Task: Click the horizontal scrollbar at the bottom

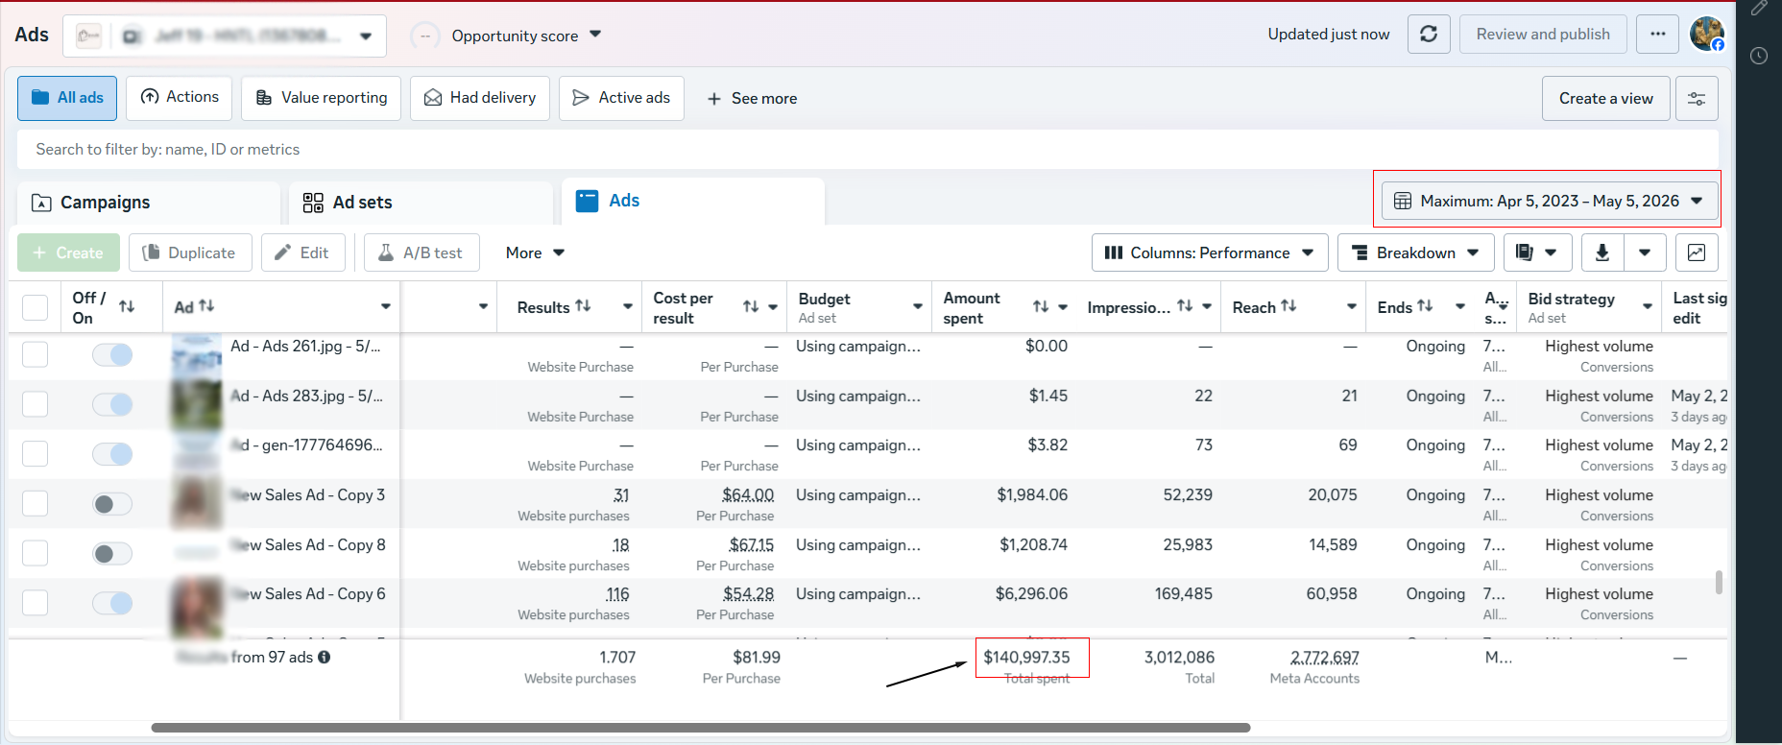Action: click(x=701, y=728)
